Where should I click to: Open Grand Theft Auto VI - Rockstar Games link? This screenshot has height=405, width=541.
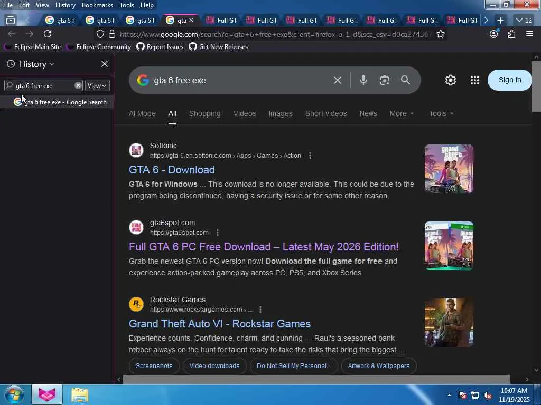point(220,324)
